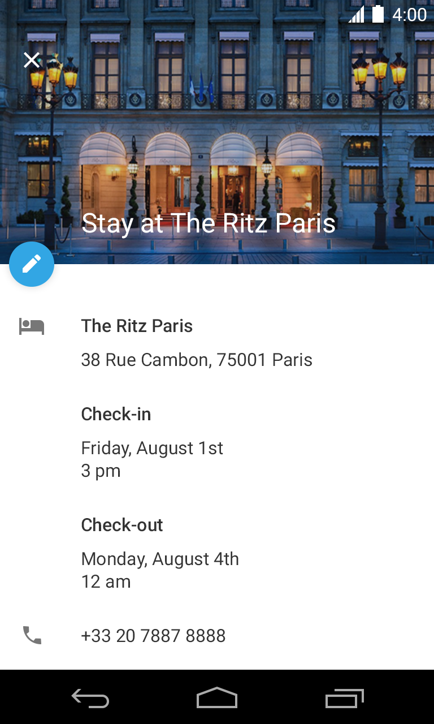Tap the bed hotel icon
Screen dimensions: 434x724
coord(32,326)
